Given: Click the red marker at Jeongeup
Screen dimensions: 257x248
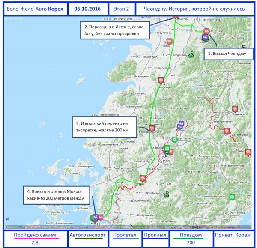Looking at the screenshot, I should point(161,80).
